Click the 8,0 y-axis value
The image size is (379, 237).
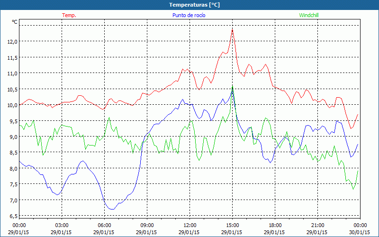coord(14,169)
